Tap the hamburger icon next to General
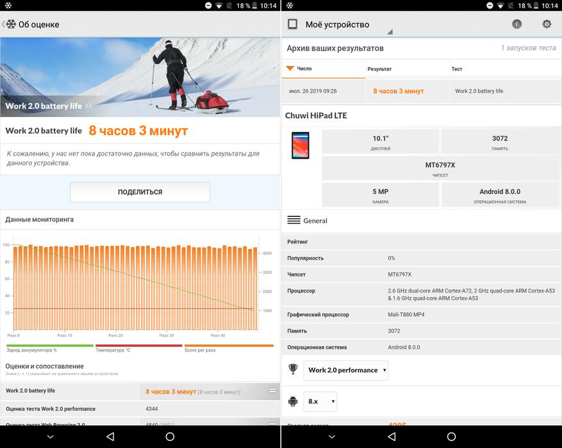The width and height of the screenshot is (562, 448). [294, 220]
